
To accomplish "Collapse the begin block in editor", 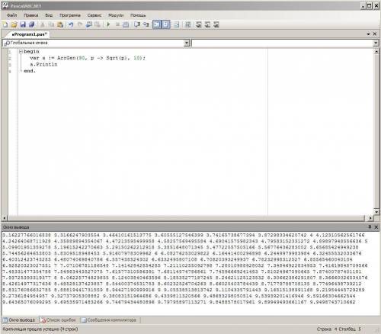I will pyautogui.click(x=21, y=52).
